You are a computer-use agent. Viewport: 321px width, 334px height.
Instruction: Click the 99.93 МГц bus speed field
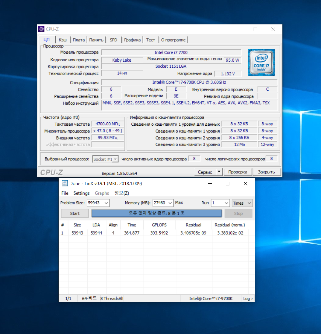click(108, 138)
